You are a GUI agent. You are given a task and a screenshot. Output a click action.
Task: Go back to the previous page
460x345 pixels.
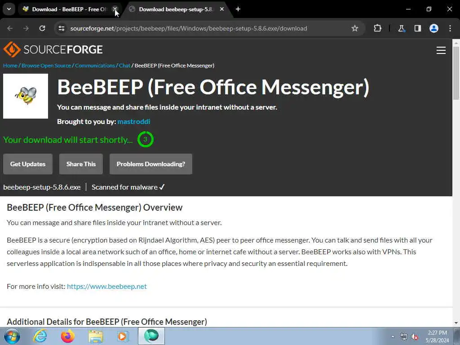tap(10, 28)
